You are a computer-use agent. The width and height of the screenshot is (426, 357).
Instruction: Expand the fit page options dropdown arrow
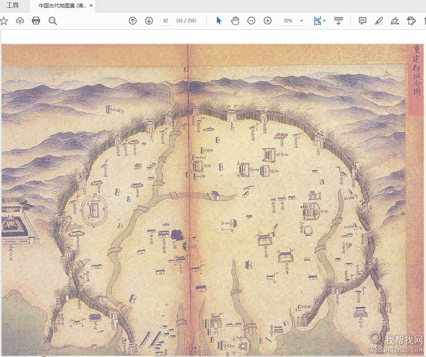click(324, 21)
